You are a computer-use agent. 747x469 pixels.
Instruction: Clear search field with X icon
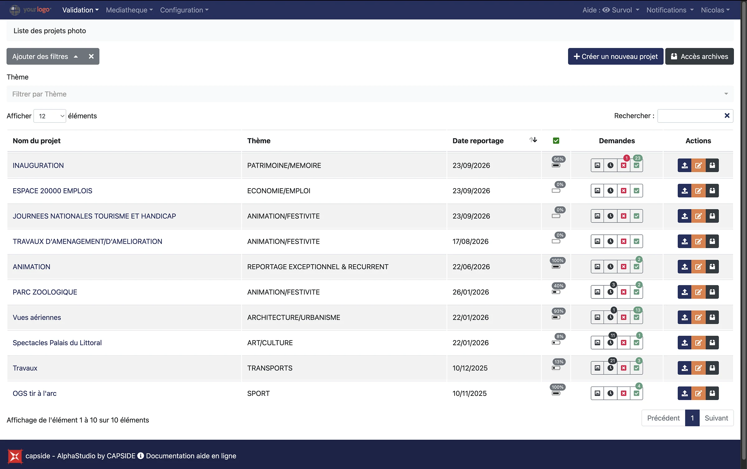click(x=727, y=115)
